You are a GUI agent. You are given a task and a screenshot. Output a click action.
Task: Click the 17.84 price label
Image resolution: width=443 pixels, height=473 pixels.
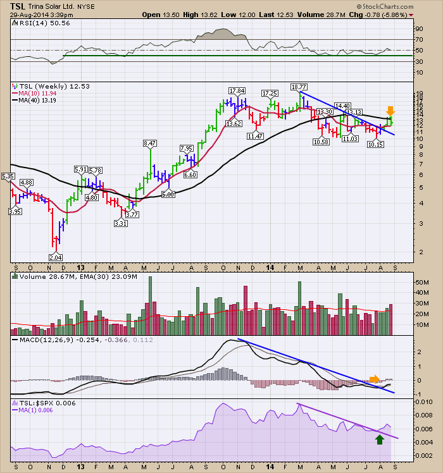click(237, 91)
